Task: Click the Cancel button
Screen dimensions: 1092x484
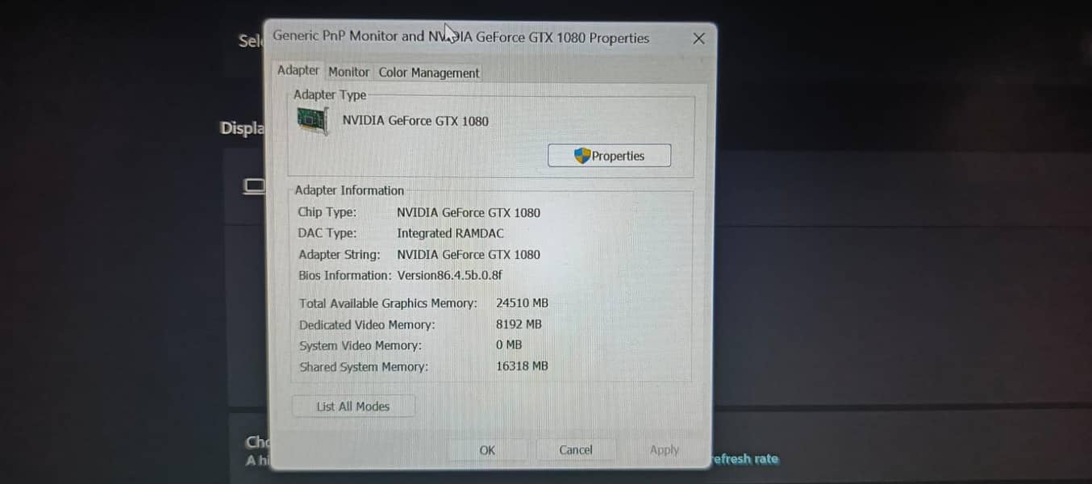Action: (576, 450)
